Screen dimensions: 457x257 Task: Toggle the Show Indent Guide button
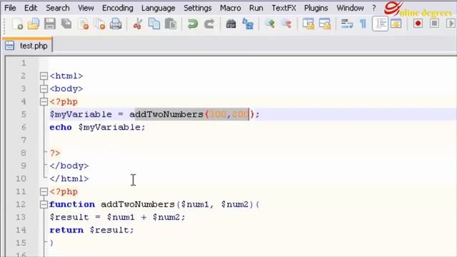380,24
